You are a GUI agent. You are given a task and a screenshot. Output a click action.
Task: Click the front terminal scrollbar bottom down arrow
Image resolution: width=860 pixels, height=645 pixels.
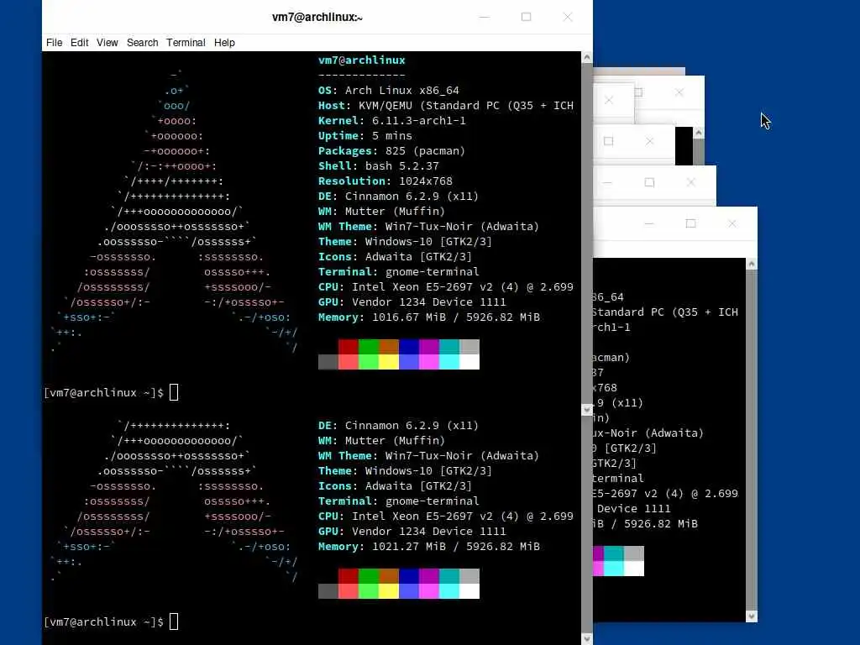coord(587,639)
